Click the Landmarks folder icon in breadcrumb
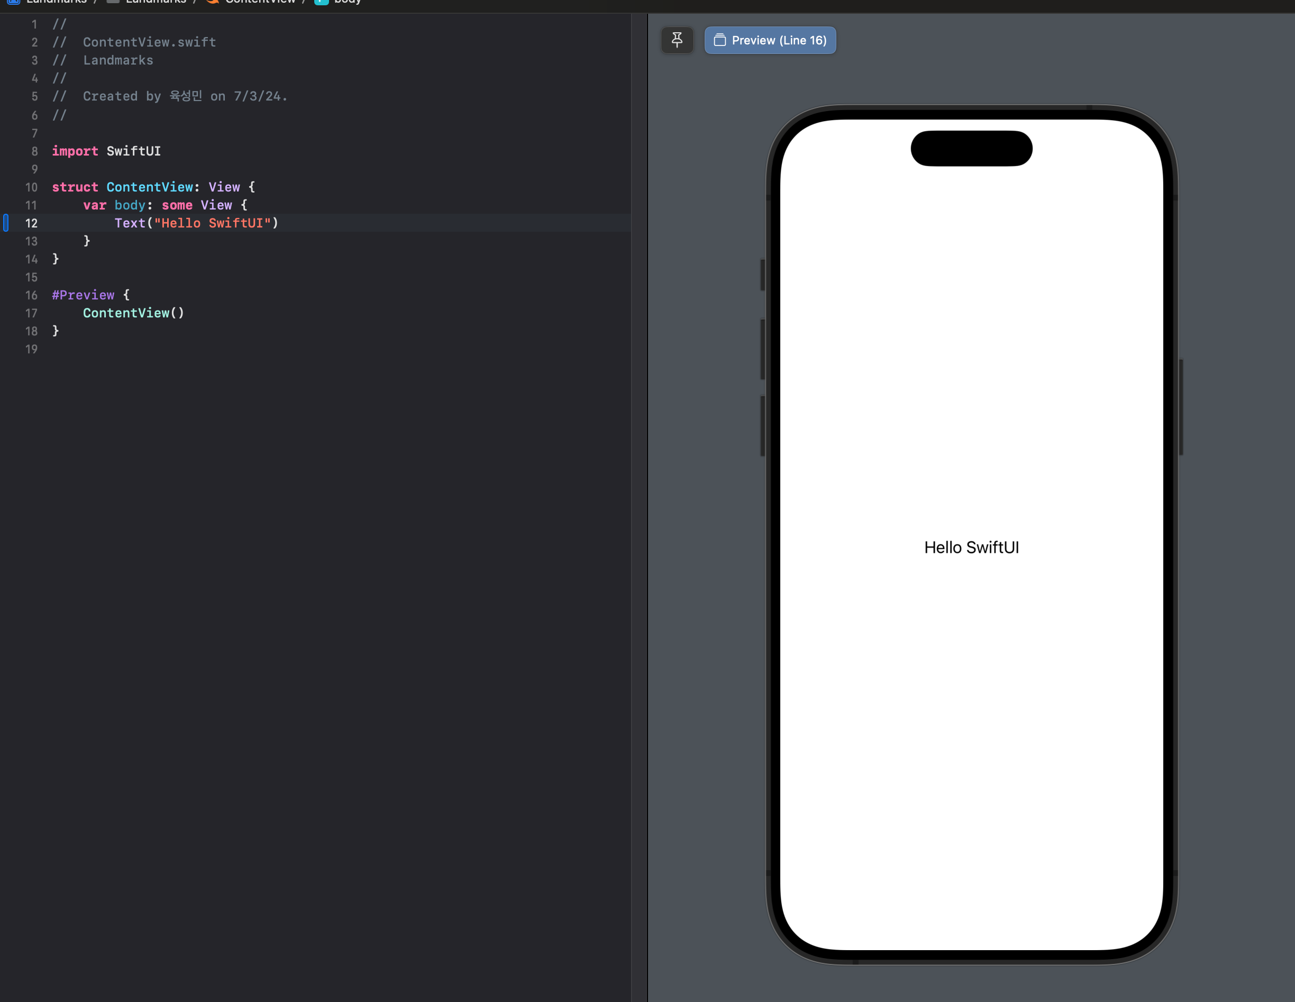 (x=113, y=2)
